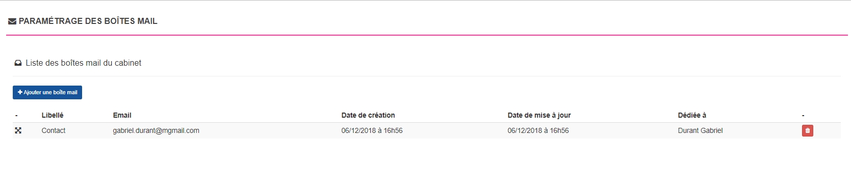The width and height of the screenshot is (851, 190).
Task: Click the Date de mise à jour header
Action: (539, 115)
